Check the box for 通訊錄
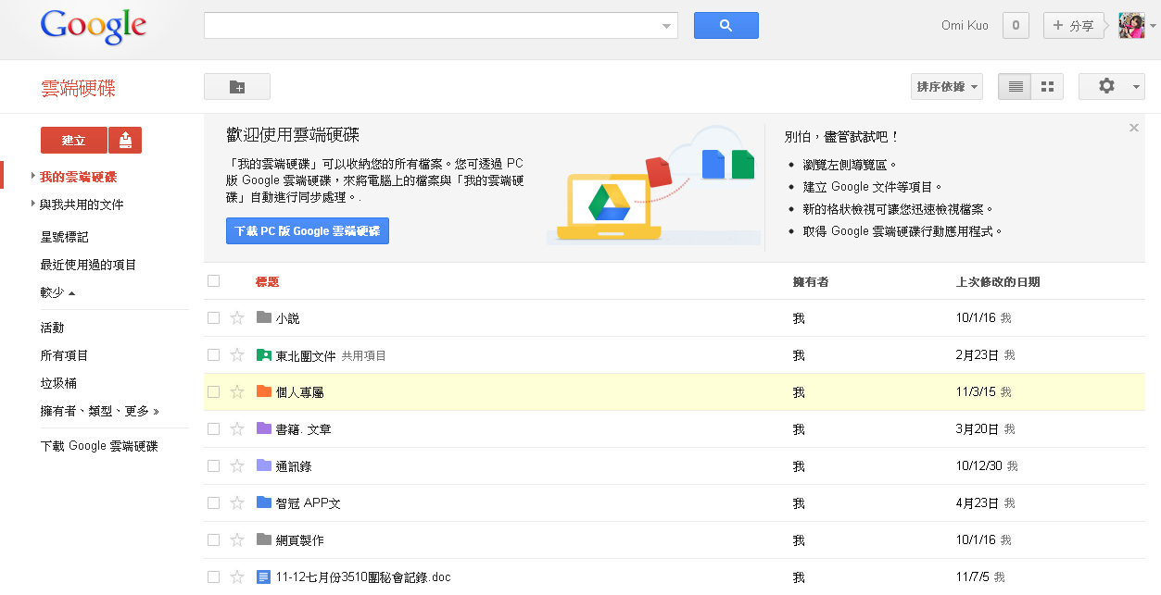The height and width of the screenshot is (595, 1161). 214,466
